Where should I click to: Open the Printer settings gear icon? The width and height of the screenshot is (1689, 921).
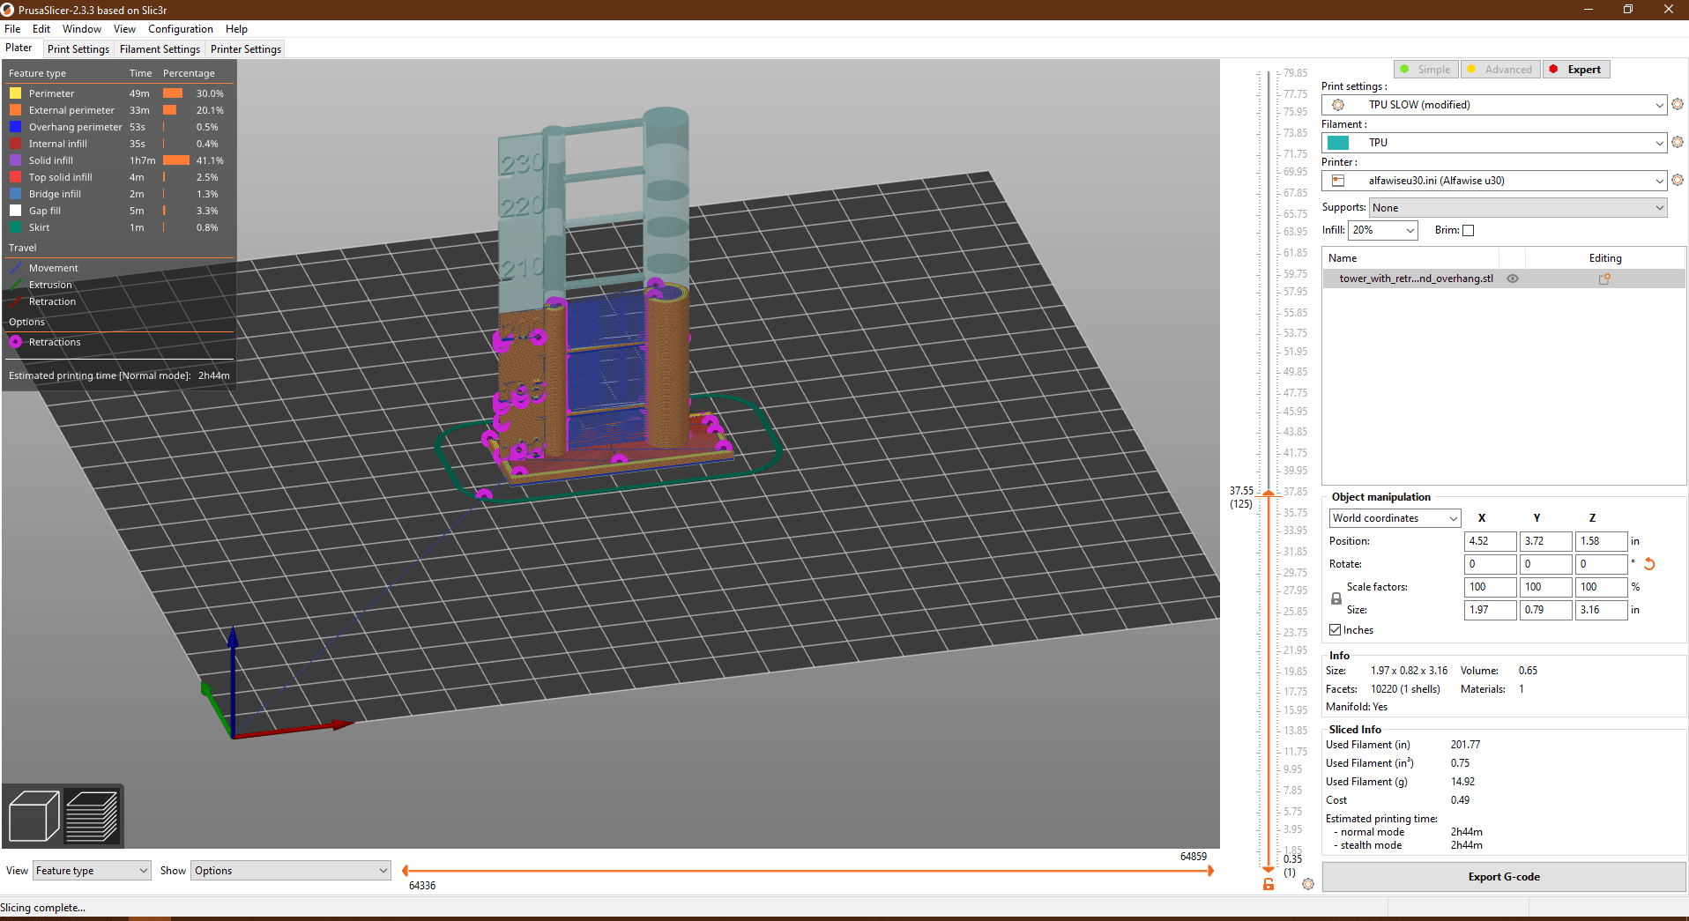pos(1678,180)
